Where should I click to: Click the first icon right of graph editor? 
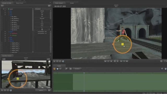(x=67, y=69)
